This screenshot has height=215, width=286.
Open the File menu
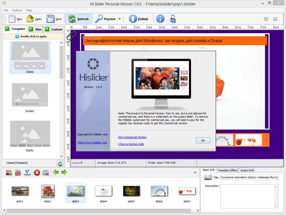[x=6, y=10]
